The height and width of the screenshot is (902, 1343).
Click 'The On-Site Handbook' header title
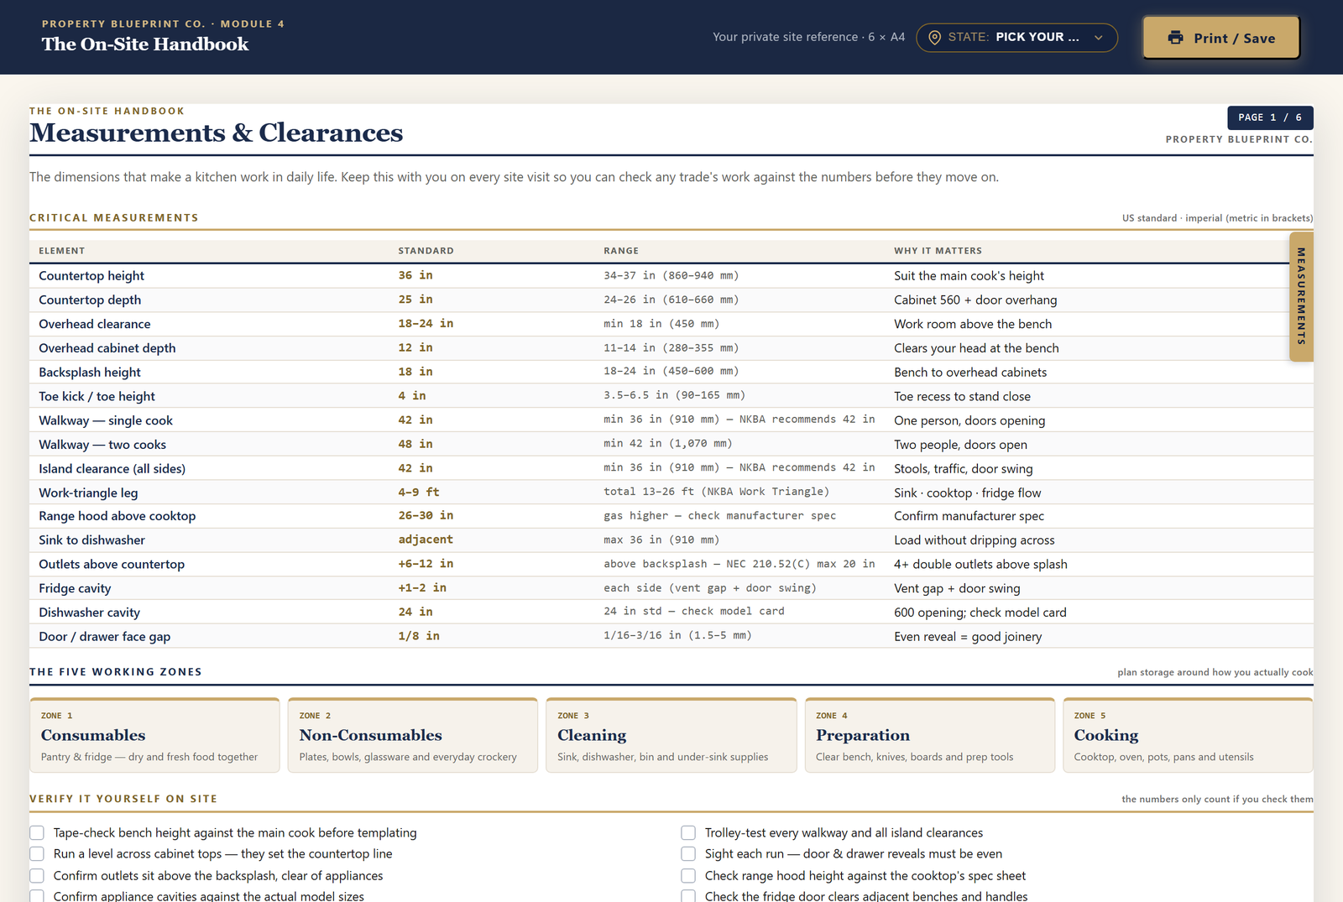[145, 44]
